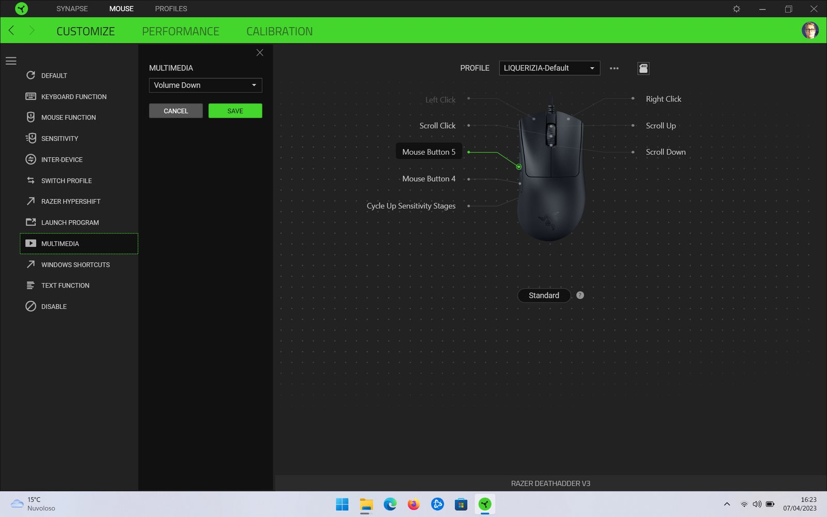
Task: Click the grayed-out Left Click label
Action: click(x=440, y=100)
